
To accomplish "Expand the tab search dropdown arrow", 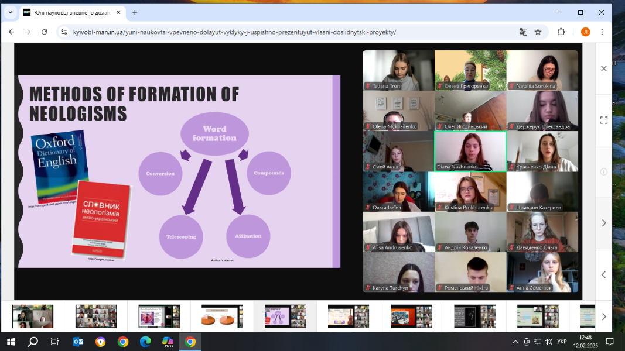I will pos(10,12).
